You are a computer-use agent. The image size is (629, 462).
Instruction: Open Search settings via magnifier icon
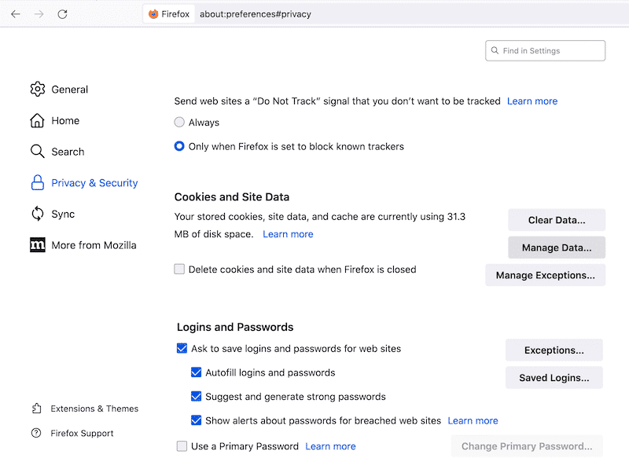pyautogui.click(x=37, y=151)
